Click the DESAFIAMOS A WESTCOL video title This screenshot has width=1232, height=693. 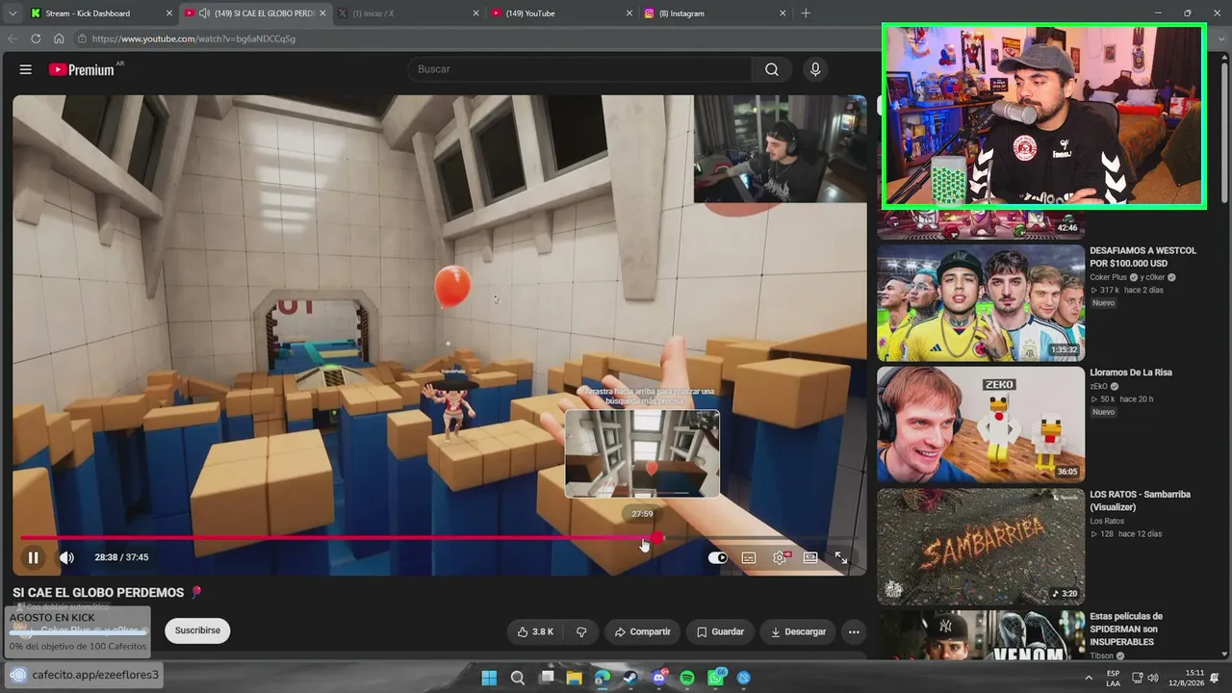(x=1143, y=257)
